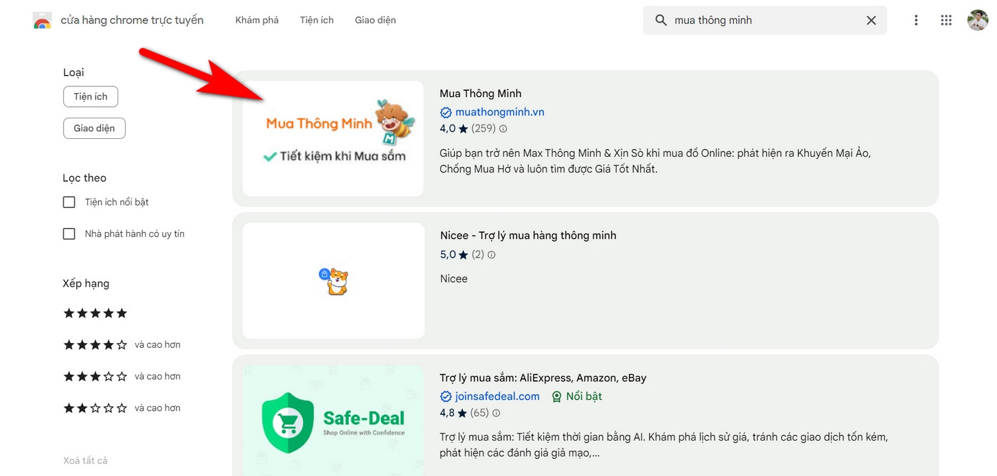Enable the Tiện ích nổi bật checkbox
The image size is (997, 476).
click(x=69, y=202)
